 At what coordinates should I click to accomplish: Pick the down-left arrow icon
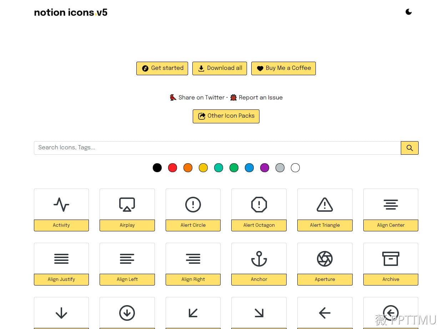pyautogui.click(x=193, y=313)
